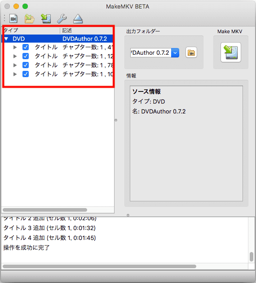The image size is (256, 283).
Task: Expand the title ending in 12
Action: [15, 56]
